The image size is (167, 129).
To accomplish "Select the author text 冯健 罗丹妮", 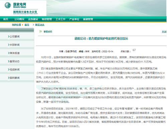I will click(x=71, y=51).
